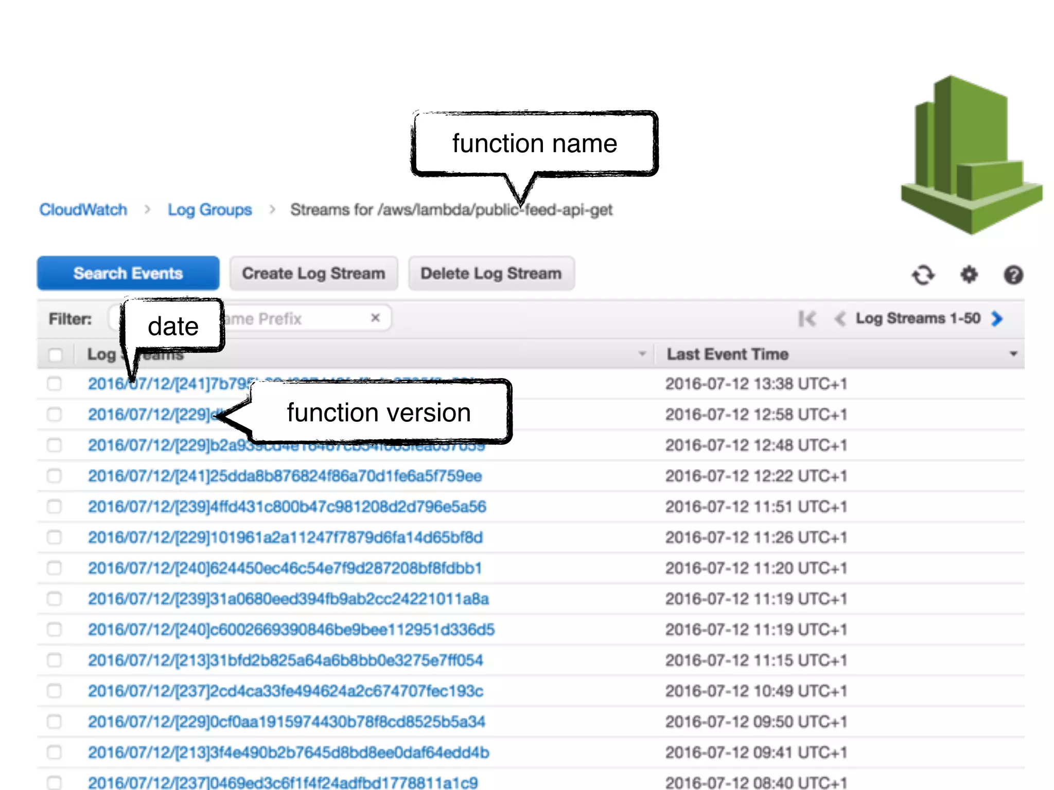The image size is (1054, 790).
Task: Open Last Event Time column sort dropdown
Action: [x=1013, y=354]
